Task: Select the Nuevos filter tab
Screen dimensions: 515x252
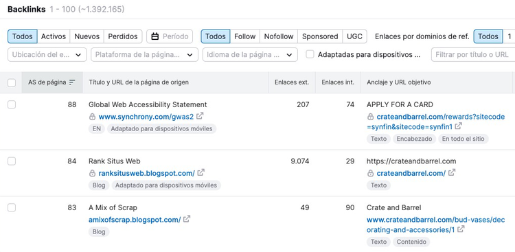Action: coord(87,36)
